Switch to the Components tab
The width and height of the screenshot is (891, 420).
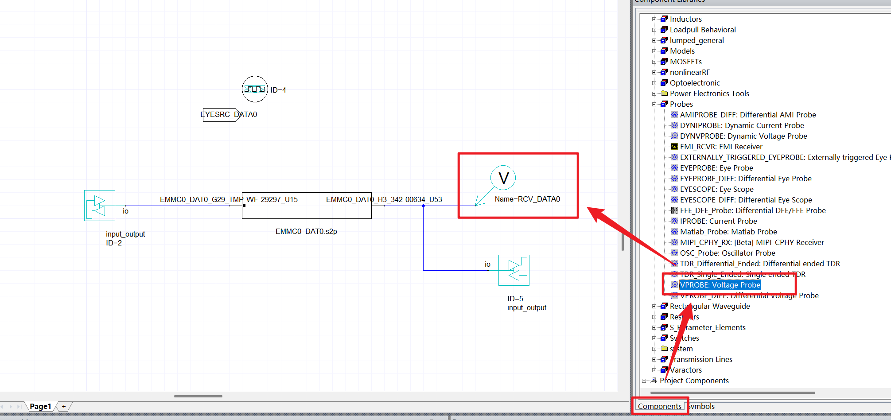[660, 406]
